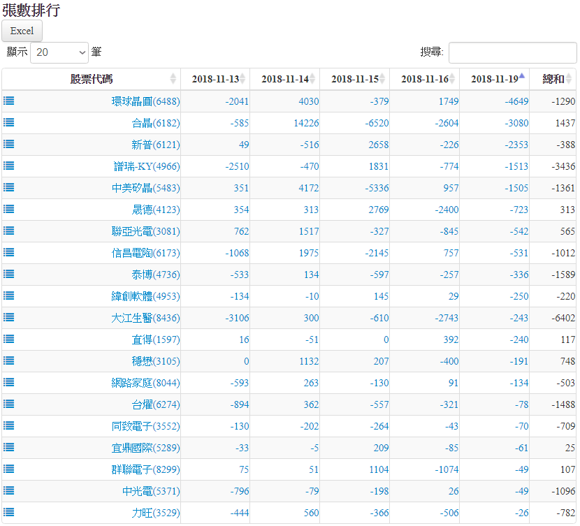
Task: Click list icon beside 信昌電陶(6173)
Action: coord(8,252)
